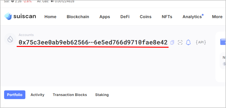The image size is (226, 108).
Task: Open the NFTs page
Action: [167, 17]
